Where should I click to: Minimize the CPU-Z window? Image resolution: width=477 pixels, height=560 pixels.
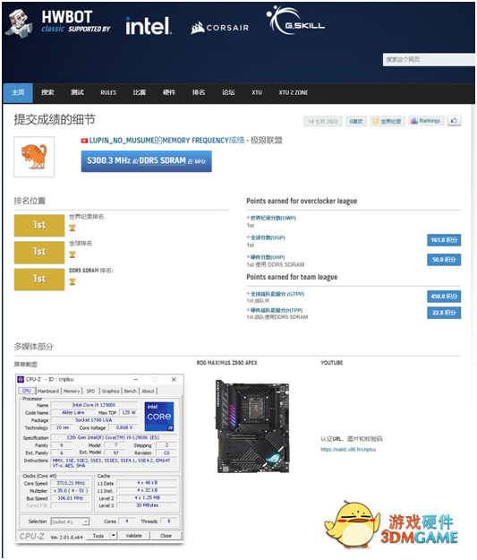click(136, 379)
